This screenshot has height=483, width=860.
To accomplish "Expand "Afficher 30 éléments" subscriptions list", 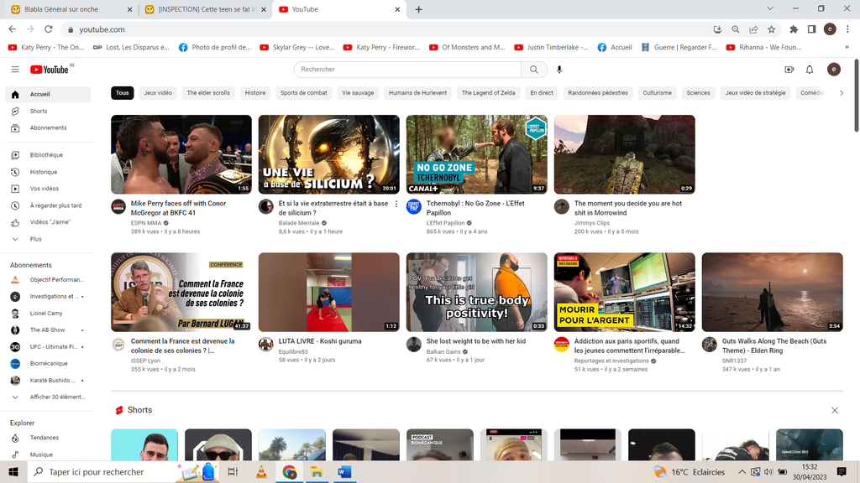I will point(57,397).
